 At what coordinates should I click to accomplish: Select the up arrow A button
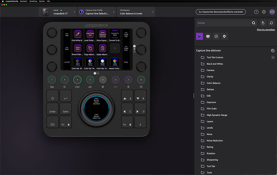tap(127, 96)
